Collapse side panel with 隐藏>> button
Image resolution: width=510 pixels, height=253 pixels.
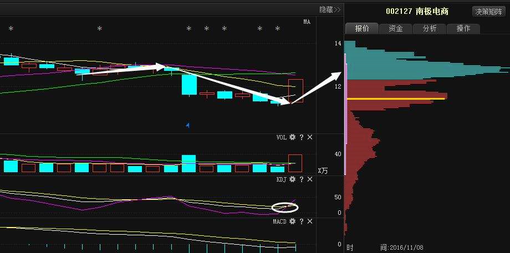click(330, 9)
